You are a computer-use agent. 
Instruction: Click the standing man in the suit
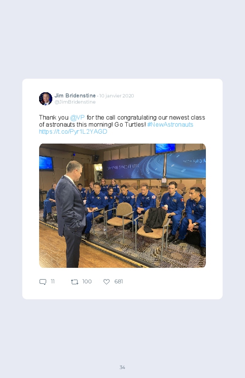tap(71, 214)
